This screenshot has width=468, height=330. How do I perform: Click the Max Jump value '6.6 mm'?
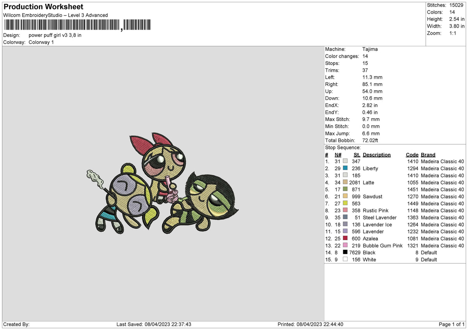371,133
